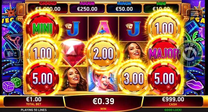Click the MINOR €50.00 jackpot panel
The height and width of the screenshot is (112, 208).
(124, 8)
